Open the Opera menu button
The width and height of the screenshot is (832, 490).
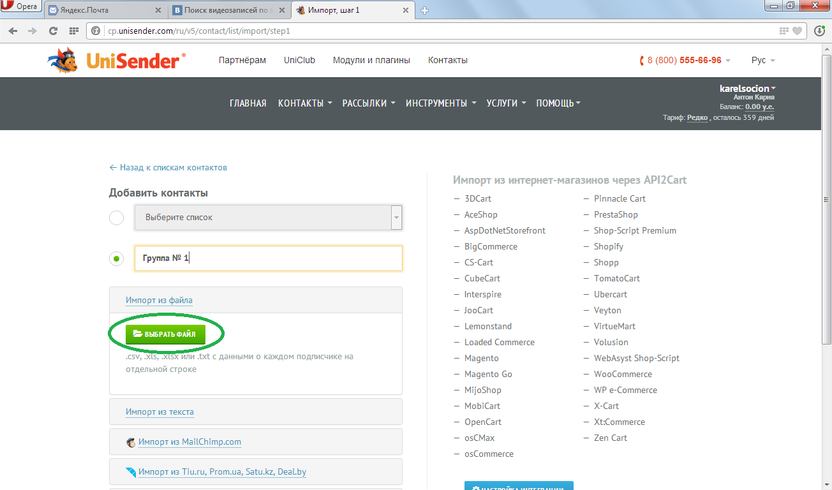pos(20,6)
